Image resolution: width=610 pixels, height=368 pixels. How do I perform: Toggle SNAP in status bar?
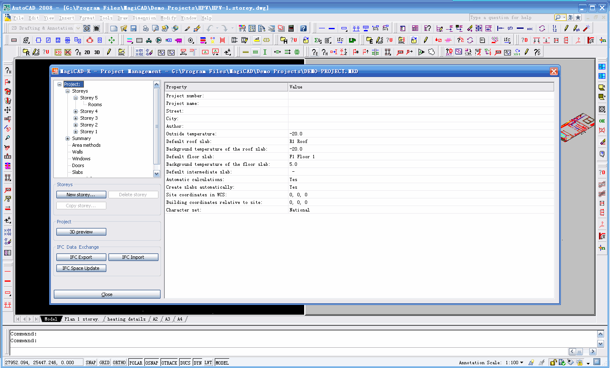(91, 363)
